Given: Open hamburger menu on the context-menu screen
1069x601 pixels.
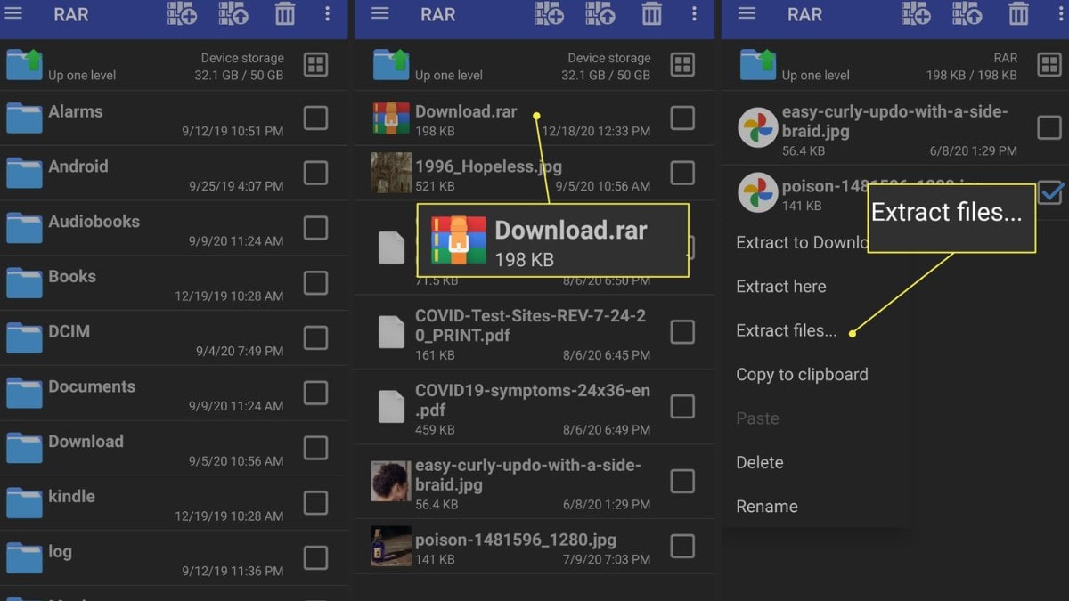Looking at the screenshot, I should [x=747, y=14].
